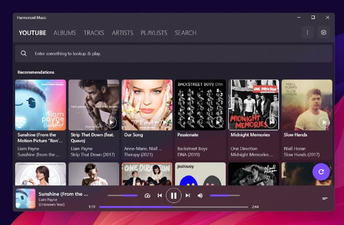Open the vertical three-dot menu
The width and height of the screenshot is (344, 225).
click(x=307, y=33)
